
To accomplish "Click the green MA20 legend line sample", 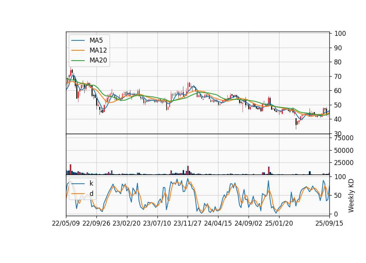I will click(78, 61).
